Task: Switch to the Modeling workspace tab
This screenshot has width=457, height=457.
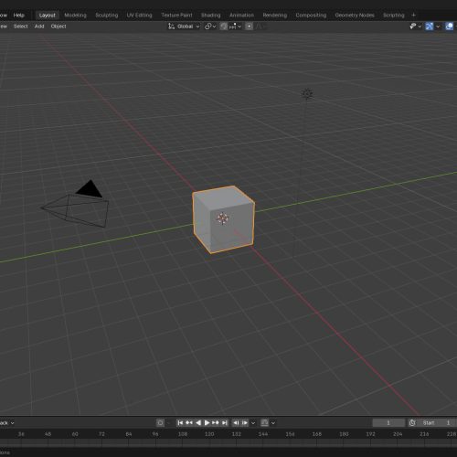Action: (x=75, y=16)
